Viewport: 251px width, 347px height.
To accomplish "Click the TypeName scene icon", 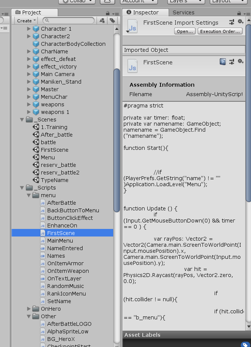I will click(x=36, y=180).
